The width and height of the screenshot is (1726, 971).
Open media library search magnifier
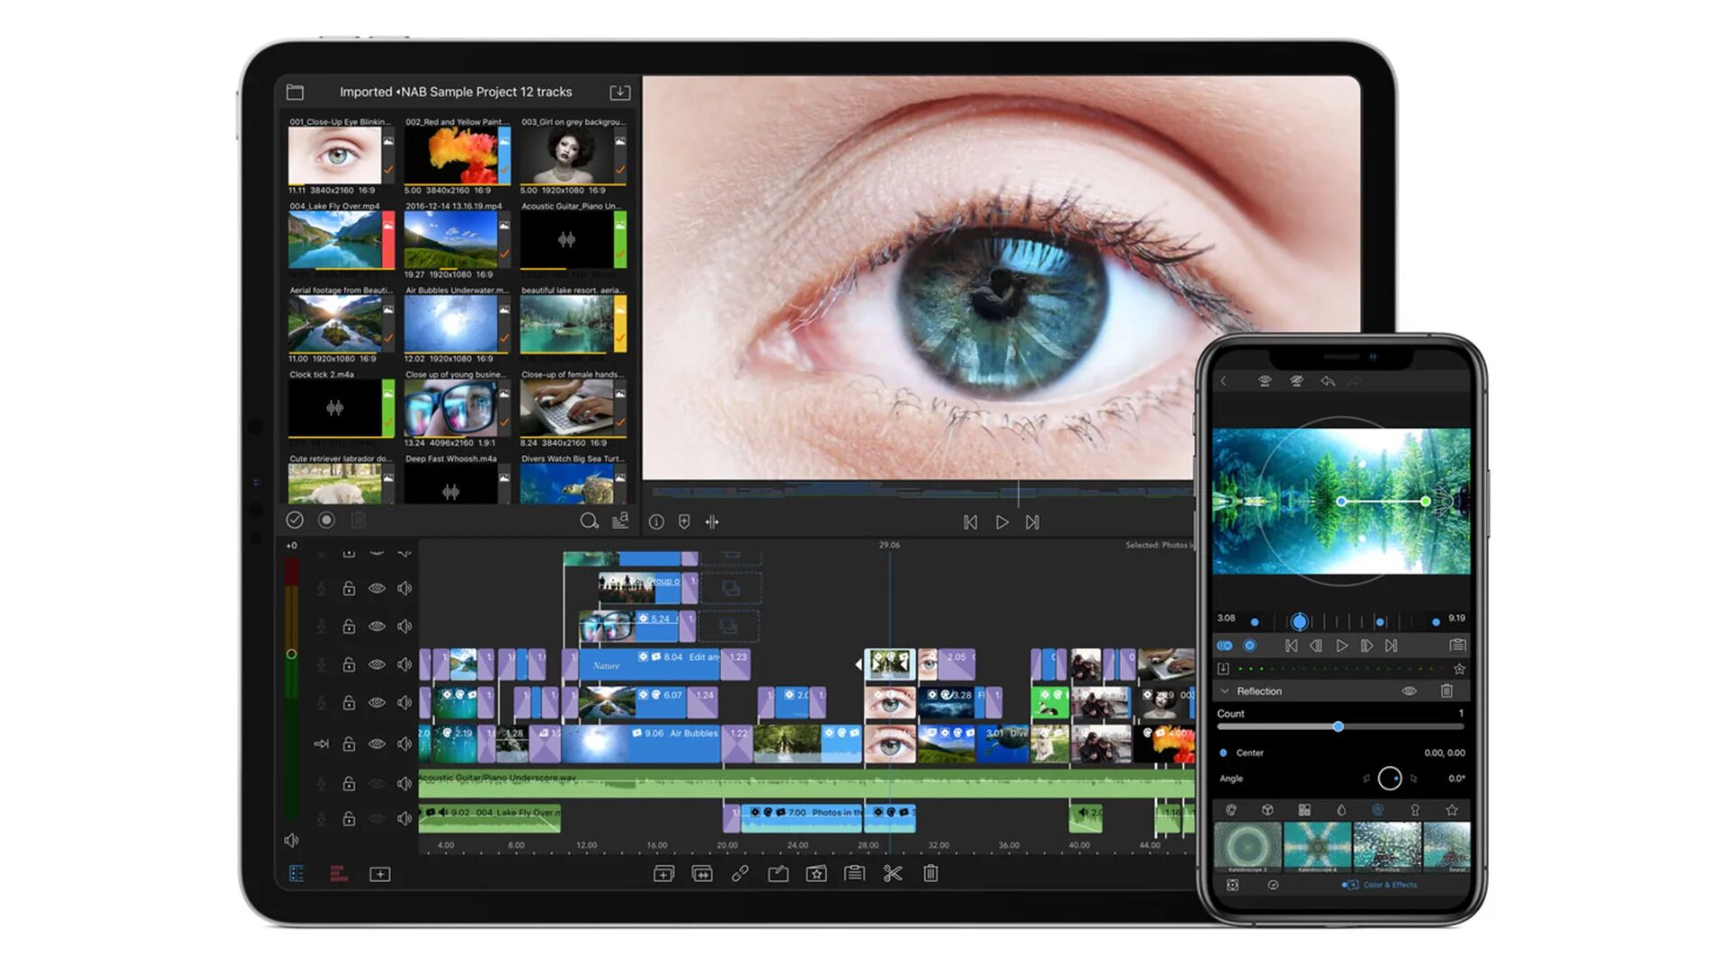[x=588, y=521]
